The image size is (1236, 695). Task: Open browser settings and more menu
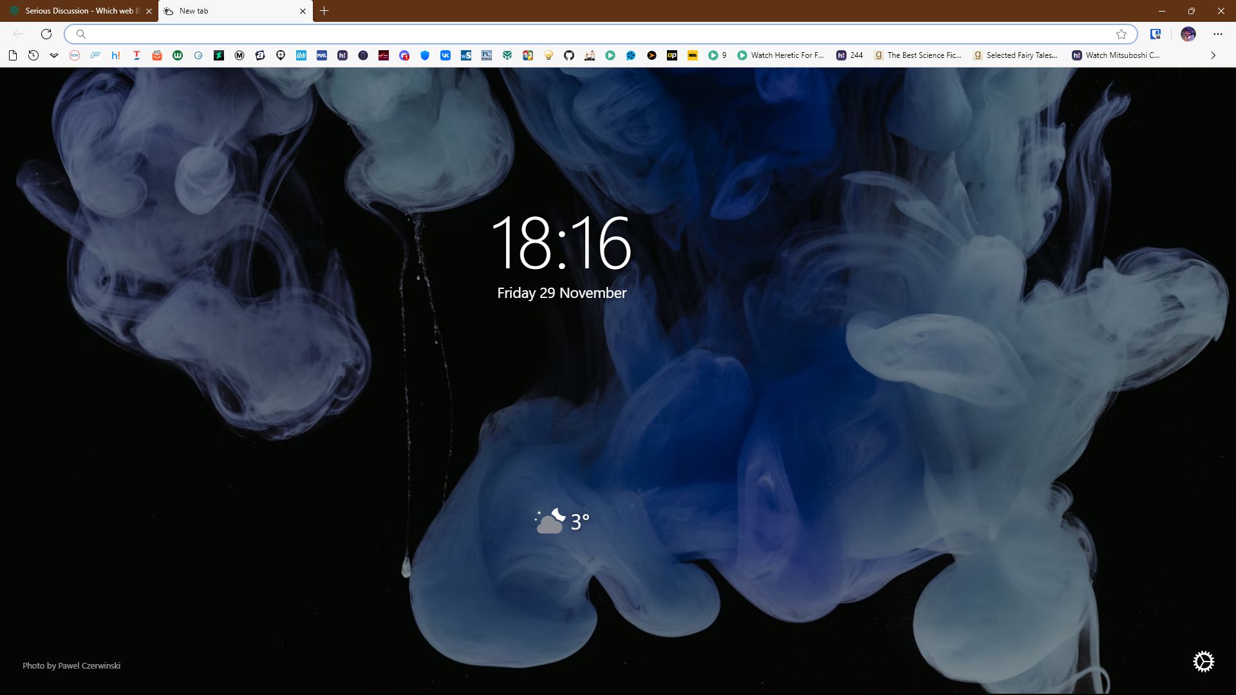(1218, 34)
